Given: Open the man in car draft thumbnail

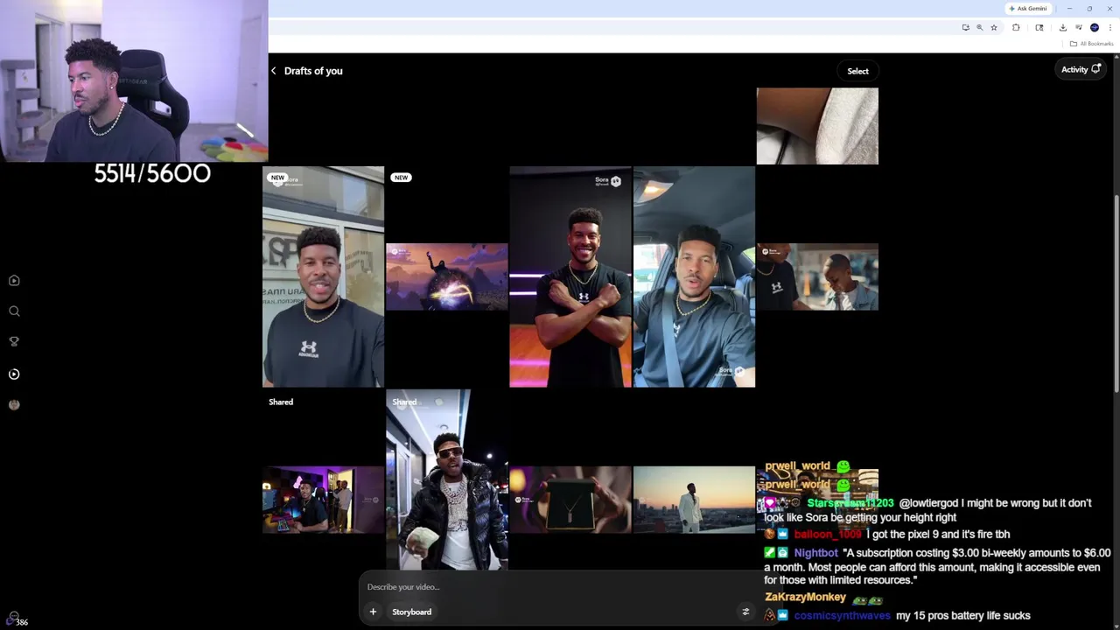Looking at the screenshot, I should click(x=694, y=276).
